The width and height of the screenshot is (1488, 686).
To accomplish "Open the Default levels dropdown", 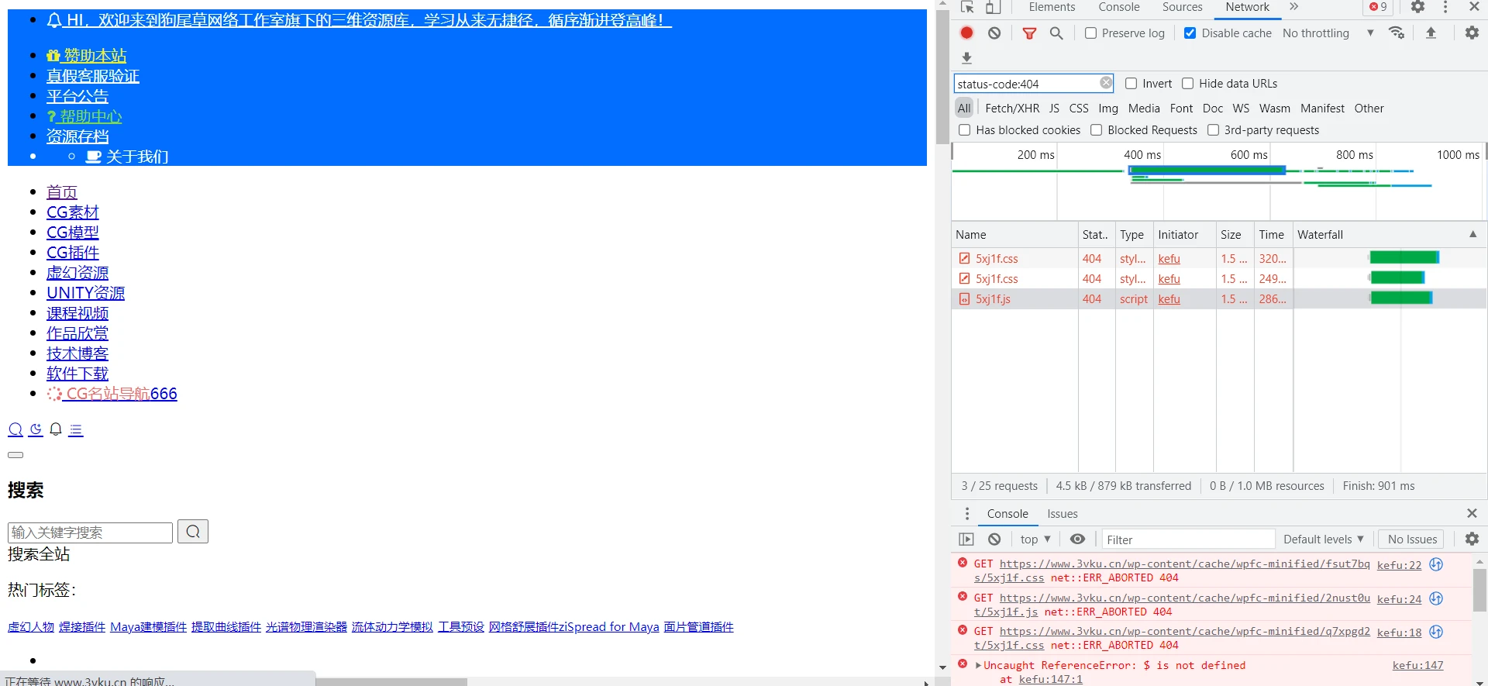I will pos(1323,539).
